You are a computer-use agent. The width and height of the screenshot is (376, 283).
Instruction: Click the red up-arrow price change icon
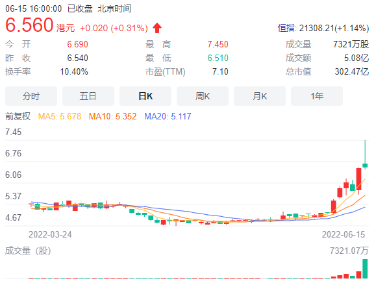coord(157,28)
